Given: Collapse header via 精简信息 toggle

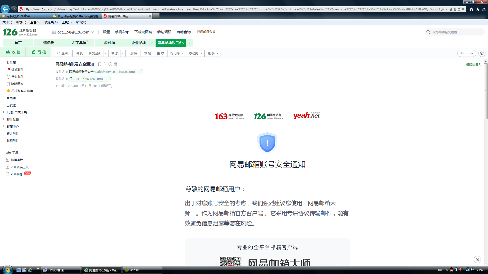Looking at the screenshot, I should tap(473, 64).
